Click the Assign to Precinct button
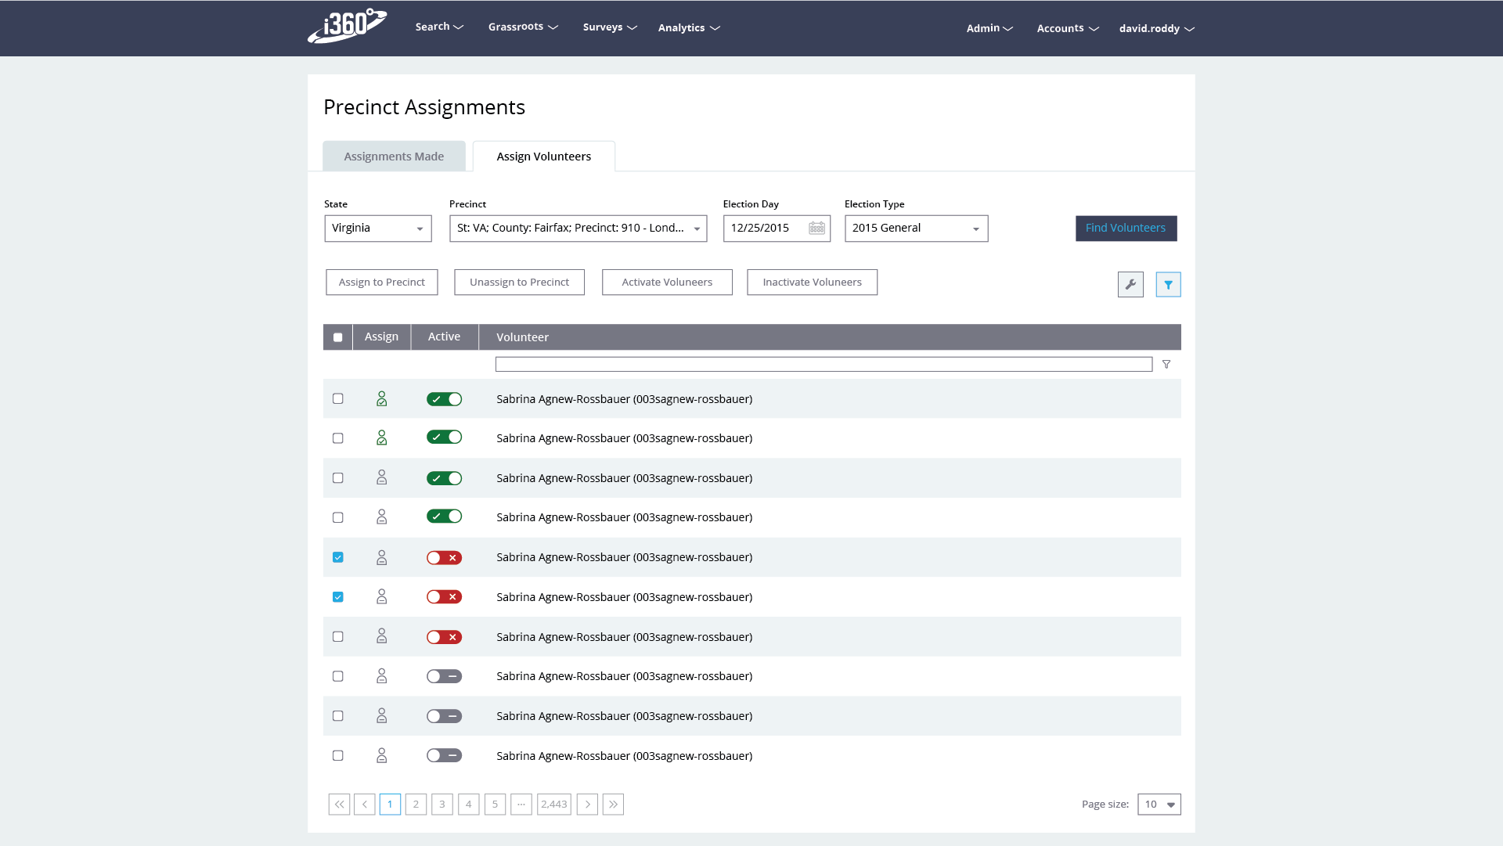This screenshot has height=846, width=1503. tap(382, 283)
